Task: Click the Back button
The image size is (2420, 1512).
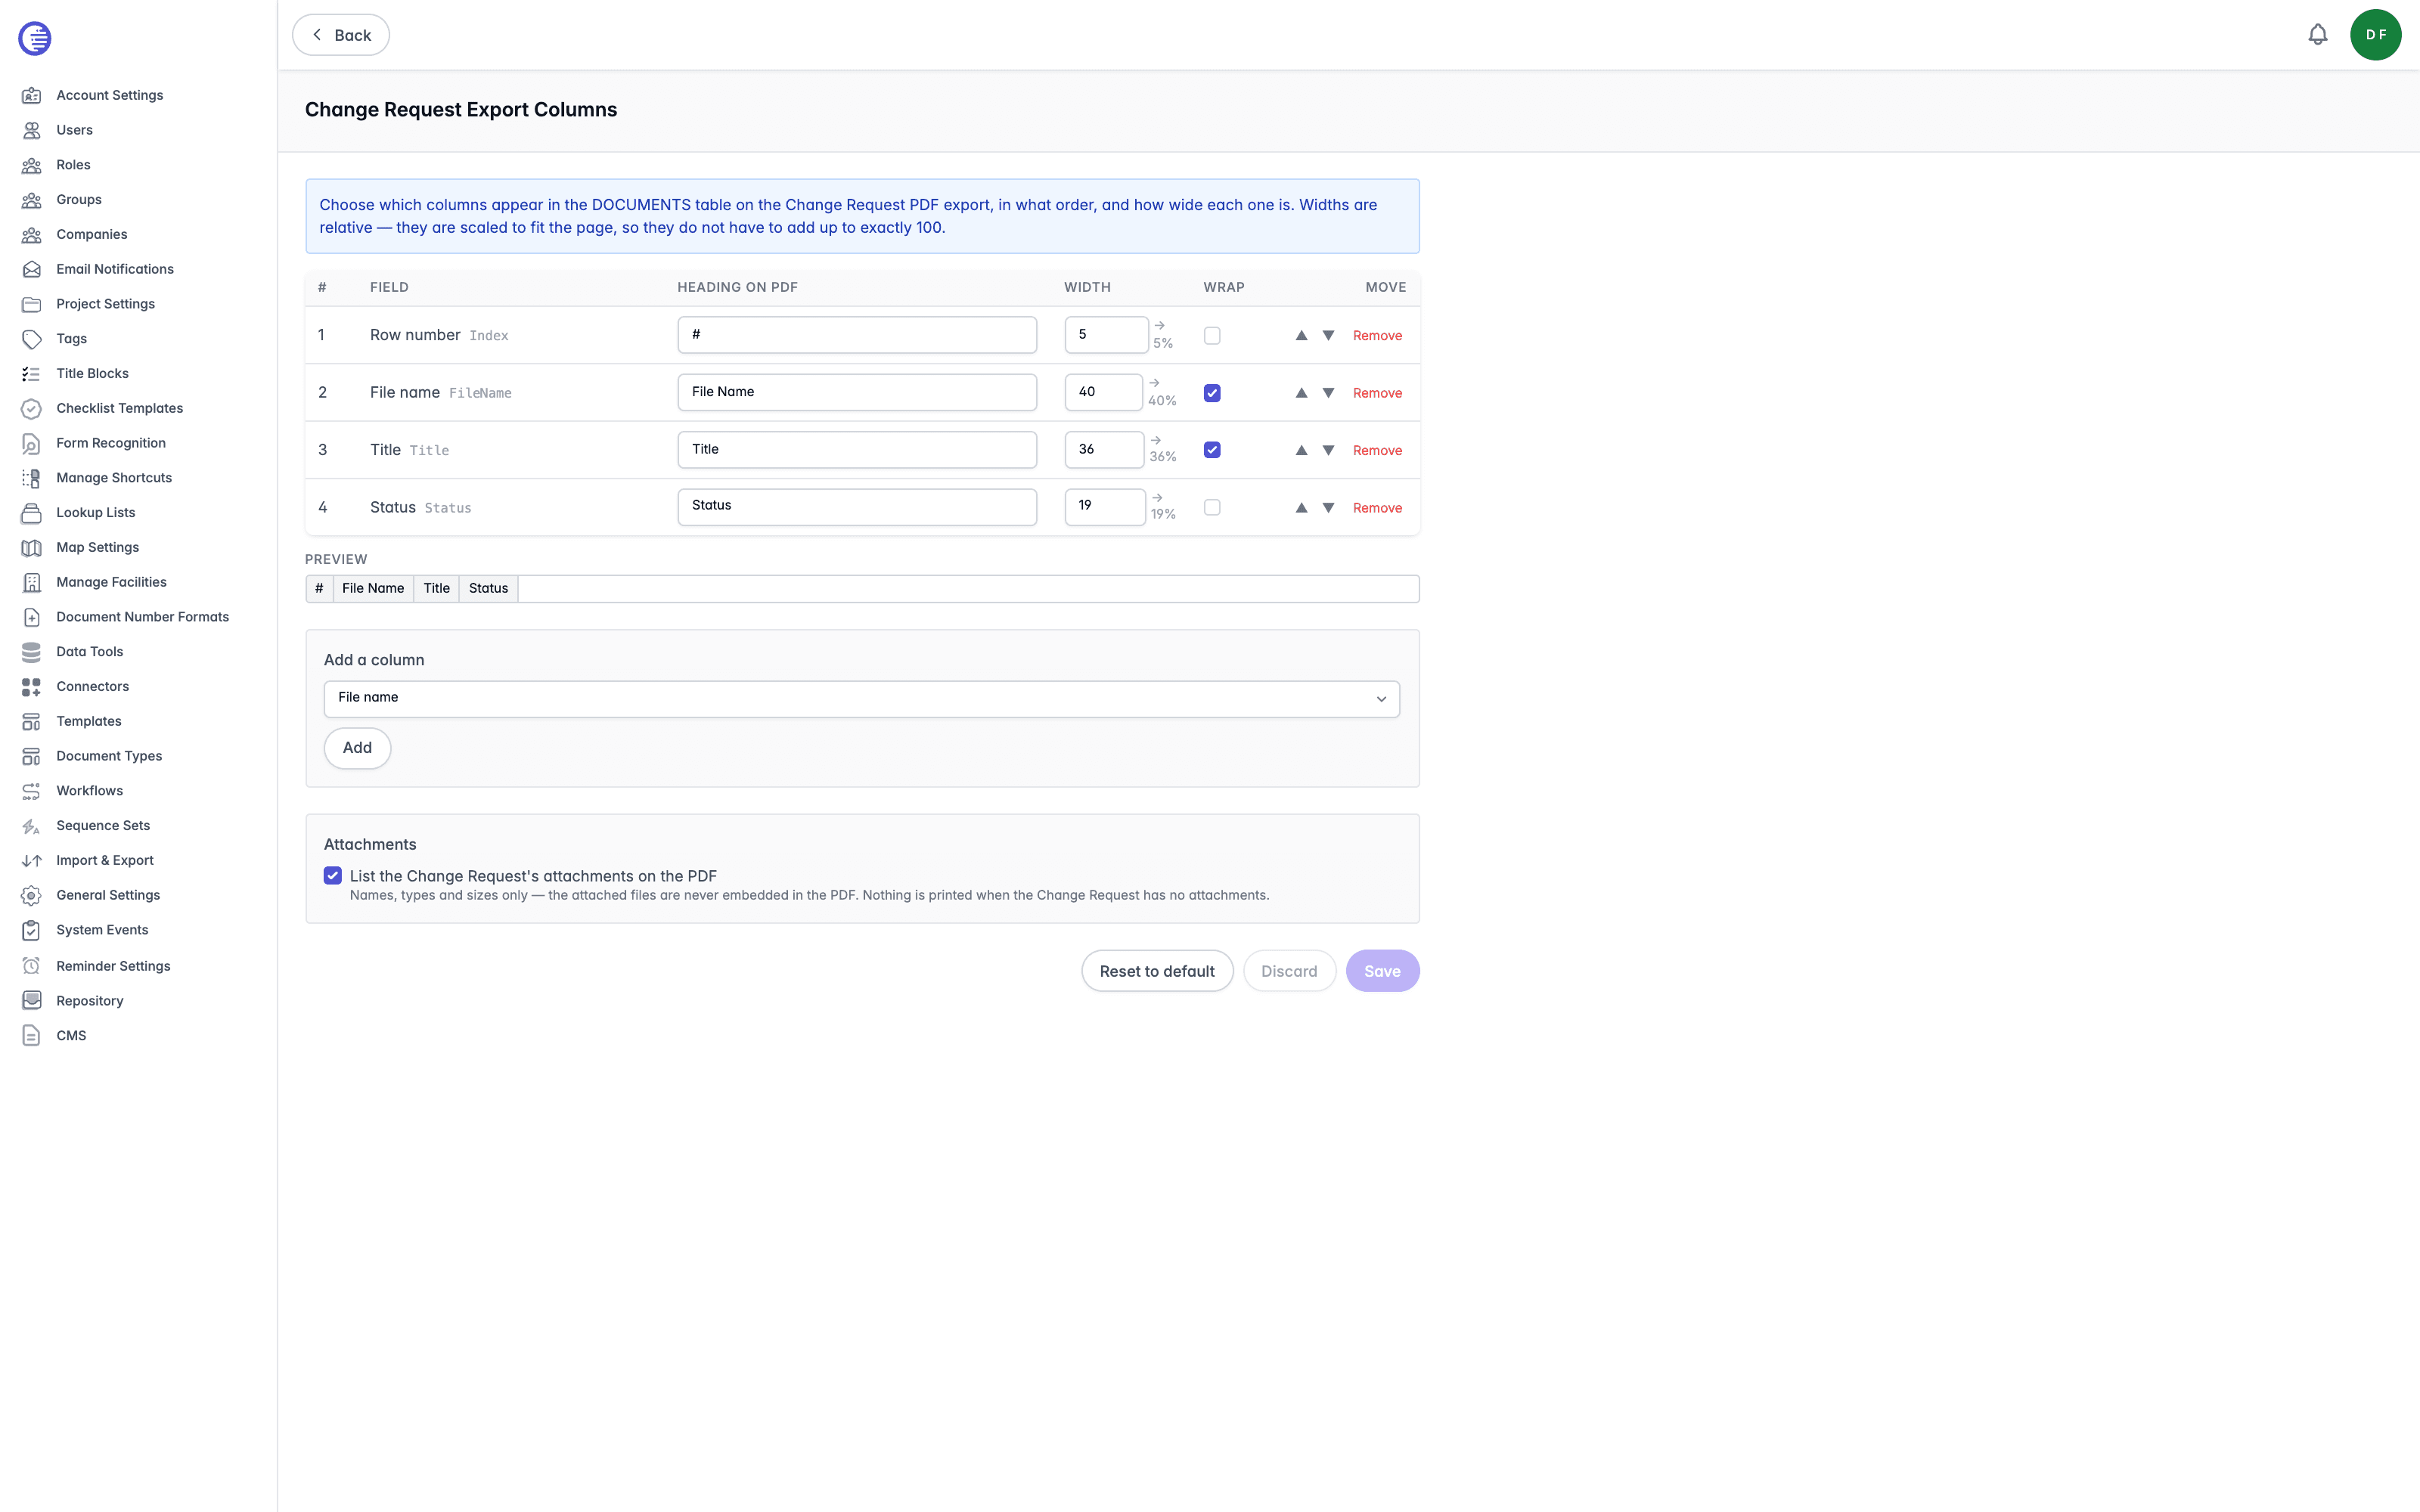Action: coord(340,35)
